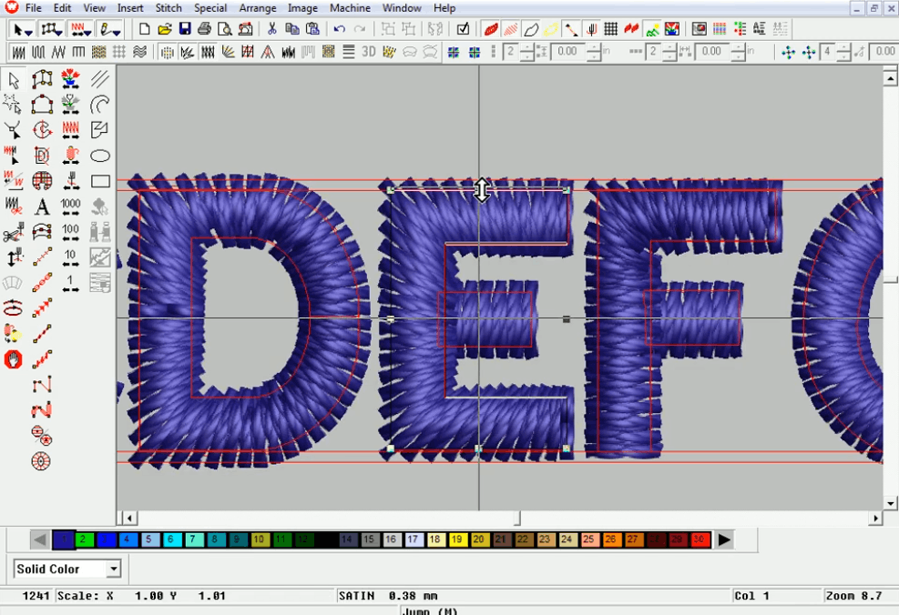Click the Image menu
This screenshot has width=899, height=615.
point(302,8)
